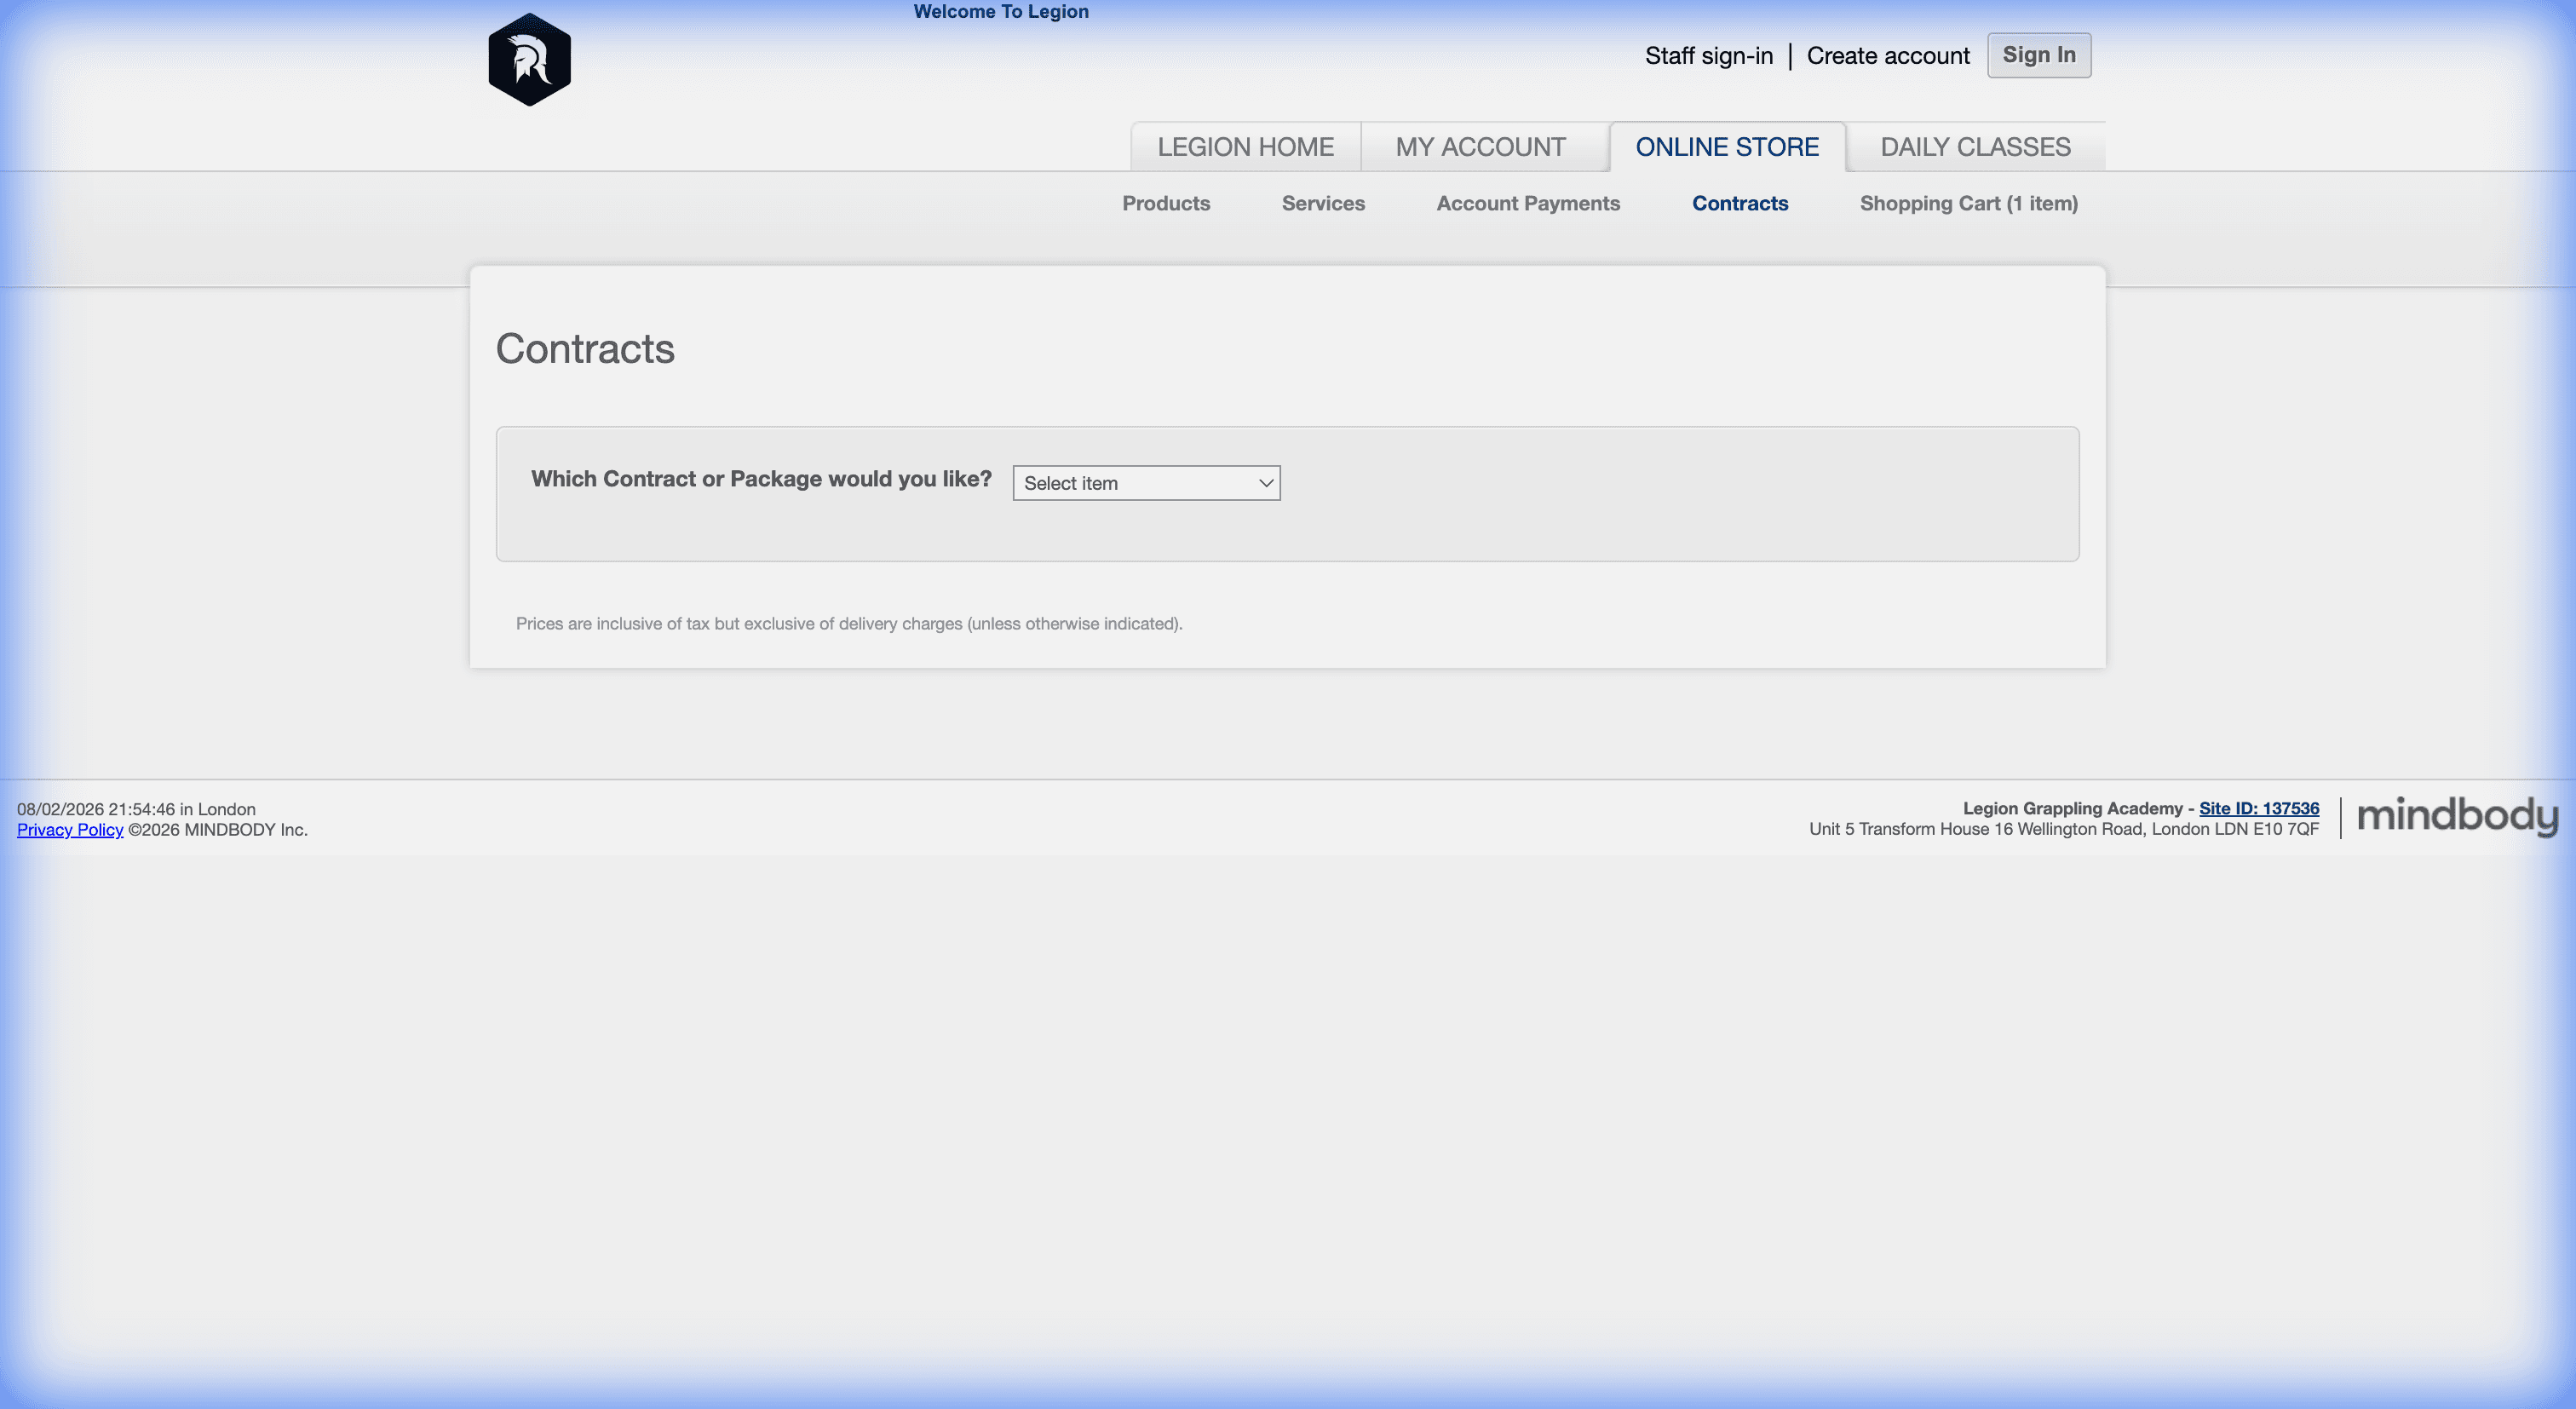Screen dimensions: 2576x1409
Task: Click the dropdown chevron arrow for contracts
Action: (1265, 483)
